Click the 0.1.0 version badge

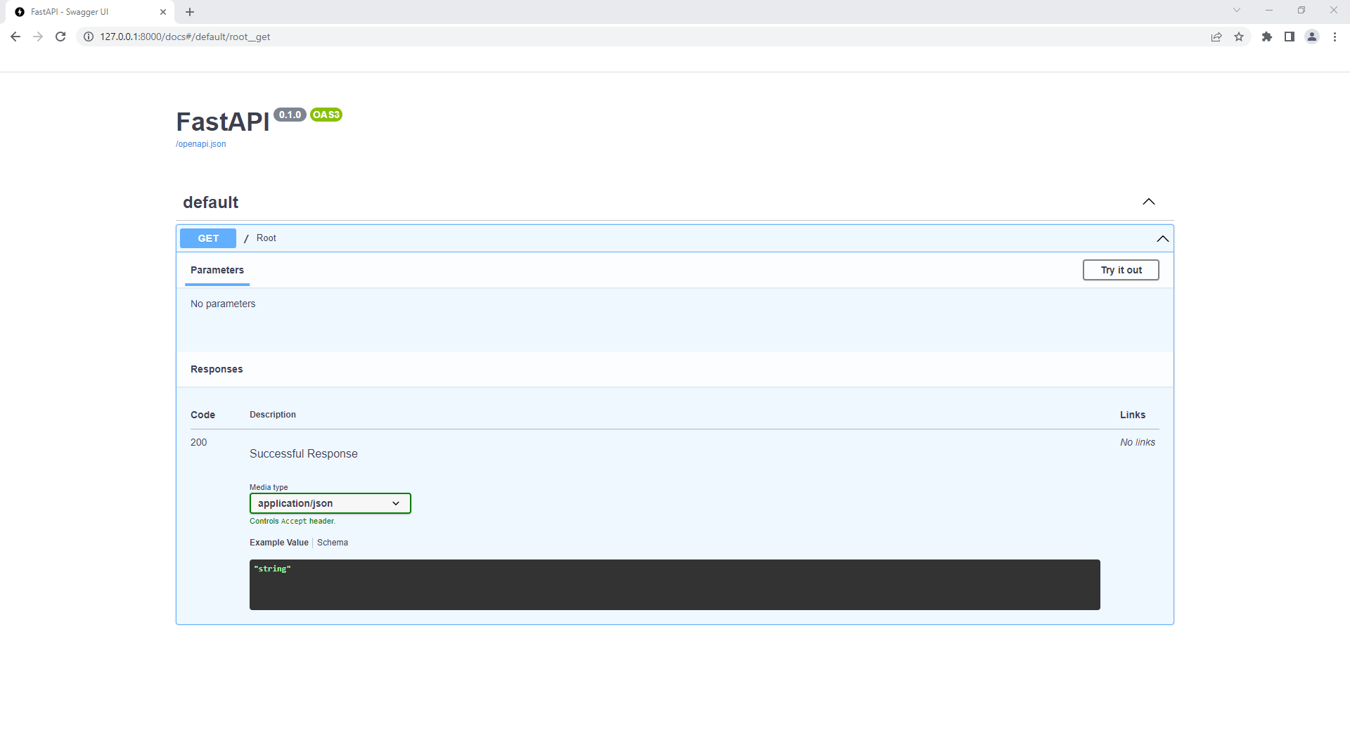(290, 115)
